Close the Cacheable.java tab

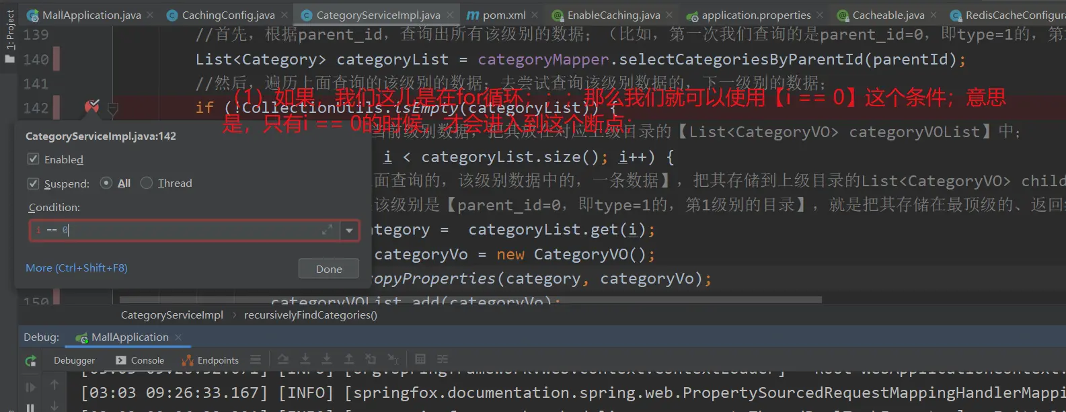(934, 15)
